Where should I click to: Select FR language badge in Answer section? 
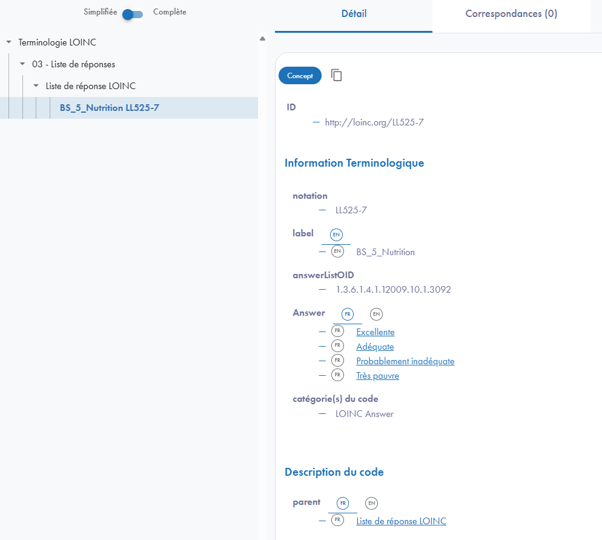(x=348, y=314)
